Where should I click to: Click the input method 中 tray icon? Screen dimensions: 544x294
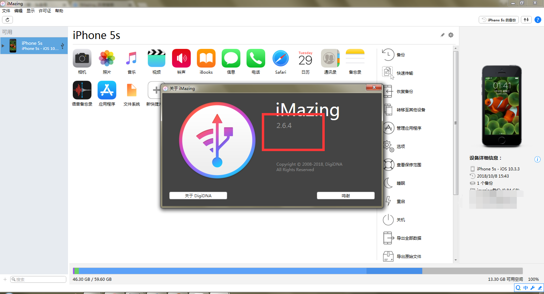(526, 288)
